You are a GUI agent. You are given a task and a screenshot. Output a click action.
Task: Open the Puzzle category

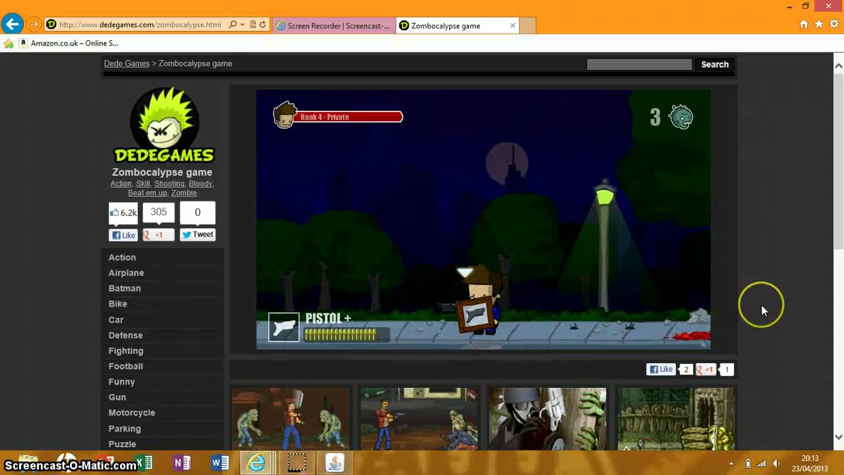[x=122, y=444]
